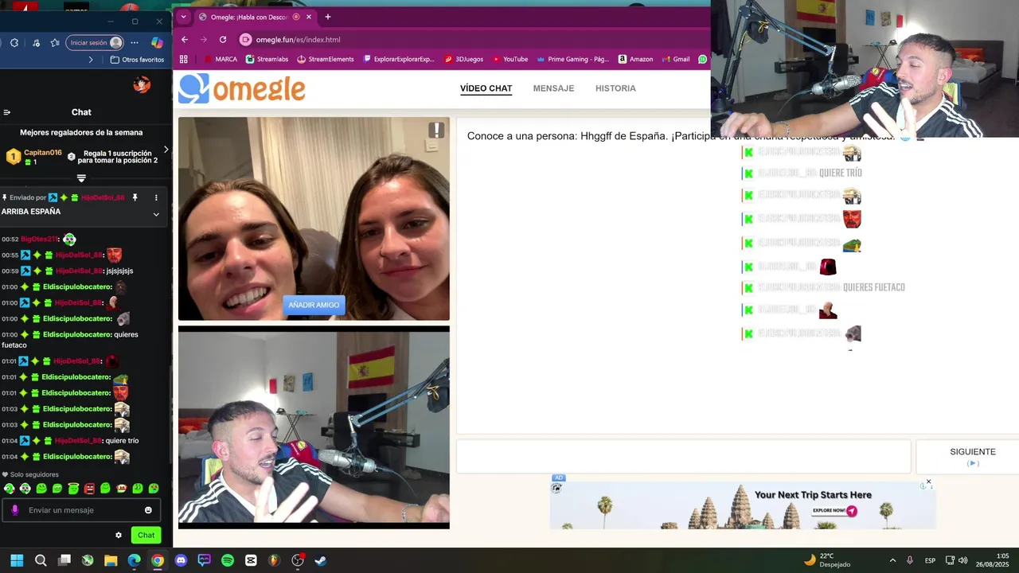Reload the Omegle page

(x=223, y=40)
